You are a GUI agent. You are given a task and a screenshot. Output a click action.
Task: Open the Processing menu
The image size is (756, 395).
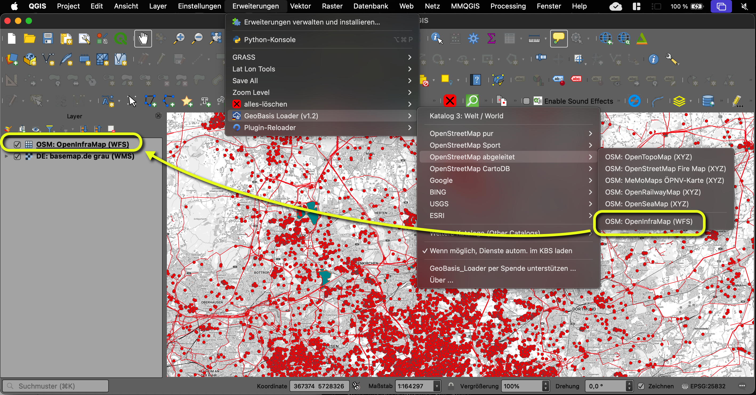coord(508,6)
